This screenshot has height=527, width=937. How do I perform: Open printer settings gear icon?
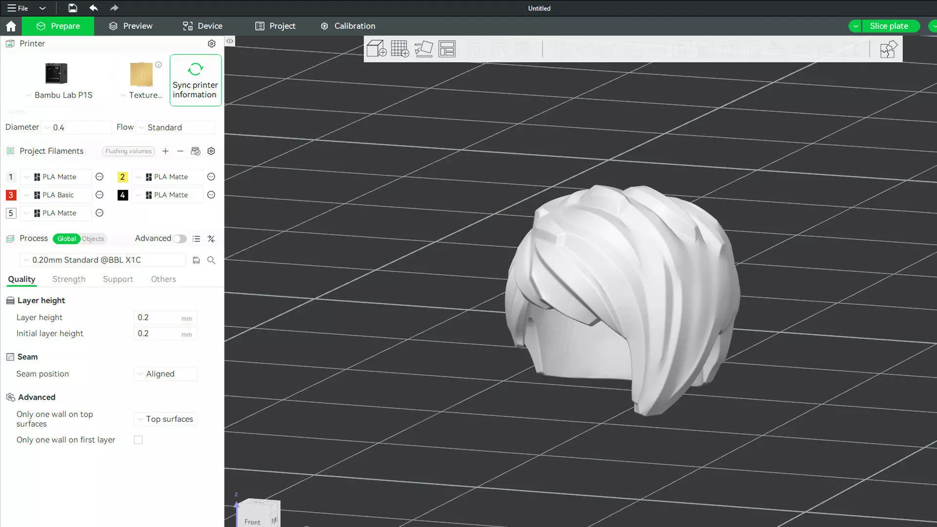pos(211,43)
